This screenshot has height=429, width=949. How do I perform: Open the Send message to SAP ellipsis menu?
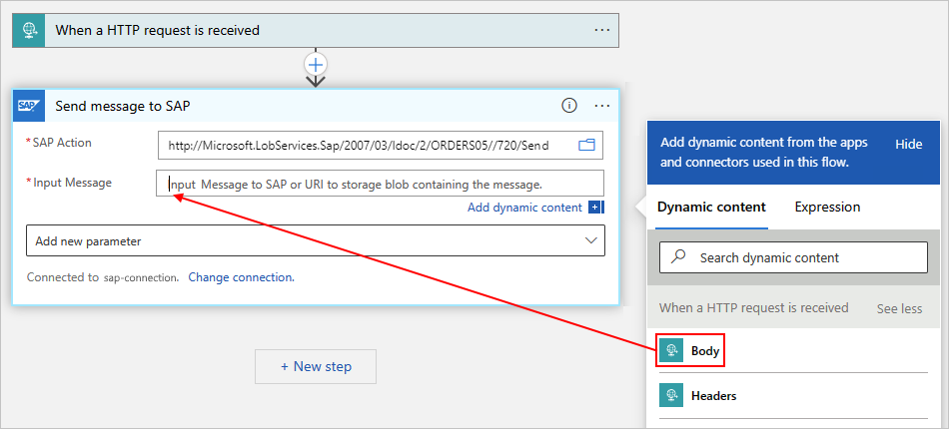601,105
